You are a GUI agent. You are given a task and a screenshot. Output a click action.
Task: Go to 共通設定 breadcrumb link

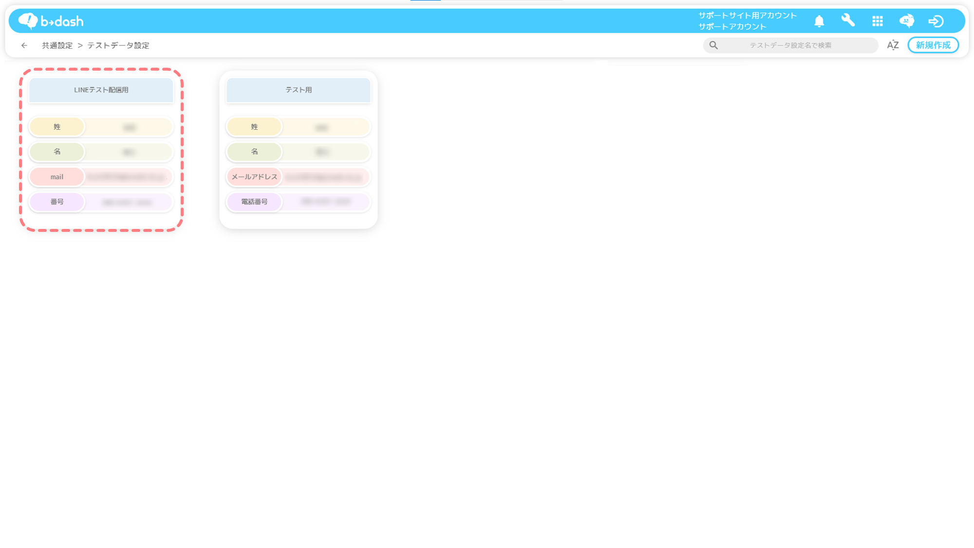[x=57, y=45]
